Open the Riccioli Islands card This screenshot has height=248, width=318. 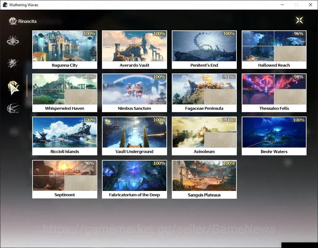coord(65,136)
